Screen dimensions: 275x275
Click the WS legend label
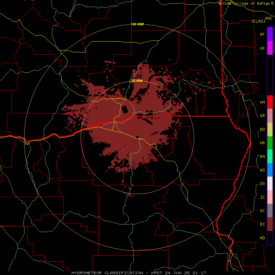click(262, 170)
